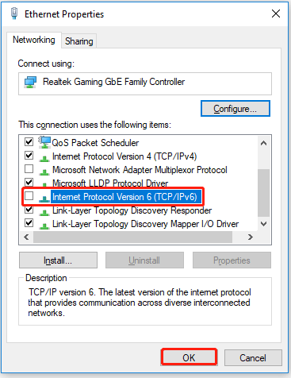Uncheck the Internet Protocol Version 4 checkbox
Screen dimensions: 291x378
point(29,156)
